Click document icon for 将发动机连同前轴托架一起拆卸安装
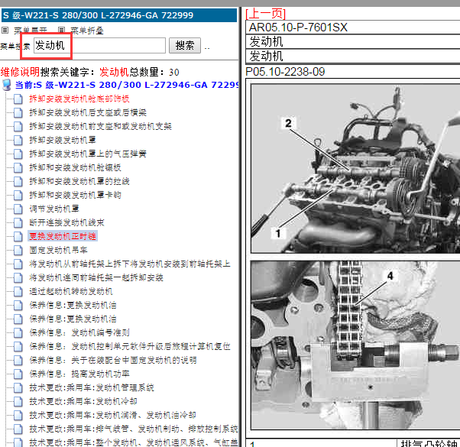Image resolution: width=460 pixels, height=447 pixels. pyautogui.click(x=18, y=278)
